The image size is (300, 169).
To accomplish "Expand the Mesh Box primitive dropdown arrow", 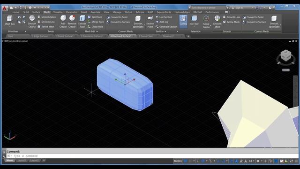I will coord(9,26).
